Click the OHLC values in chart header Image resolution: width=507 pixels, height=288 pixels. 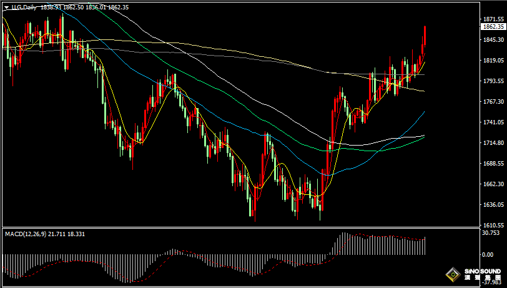(84, 7)
